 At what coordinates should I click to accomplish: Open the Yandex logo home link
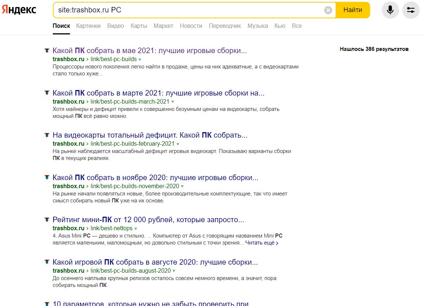pos(19,10)
